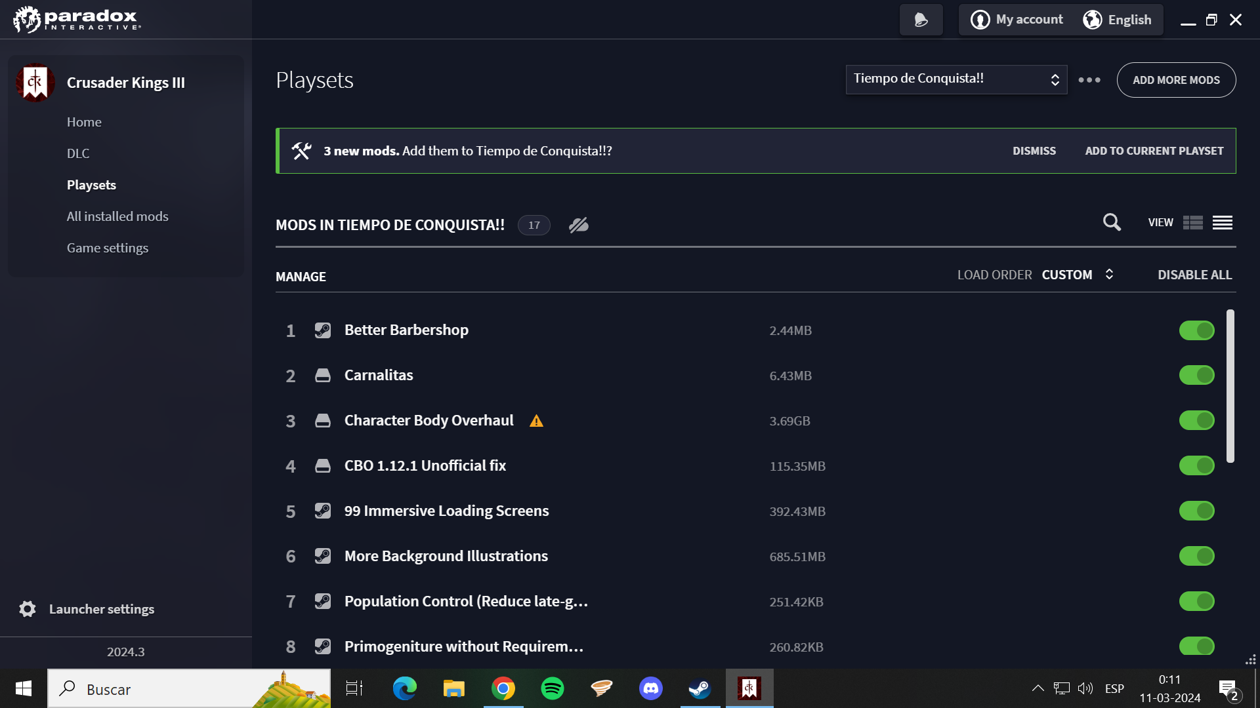This screenshot has height=708, width=1260.
Task: Disable the Character Body Overhaul toggle
Action: click(1197, 420)
